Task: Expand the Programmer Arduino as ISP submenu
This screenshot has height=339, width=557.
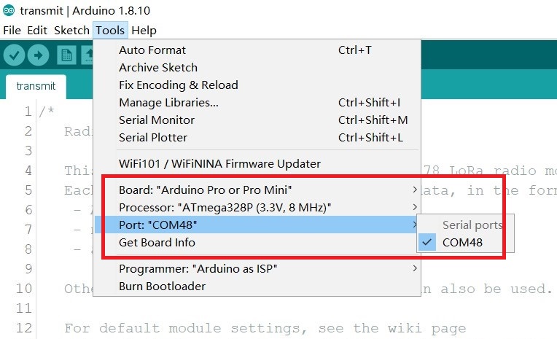Action: click(257, 268)
